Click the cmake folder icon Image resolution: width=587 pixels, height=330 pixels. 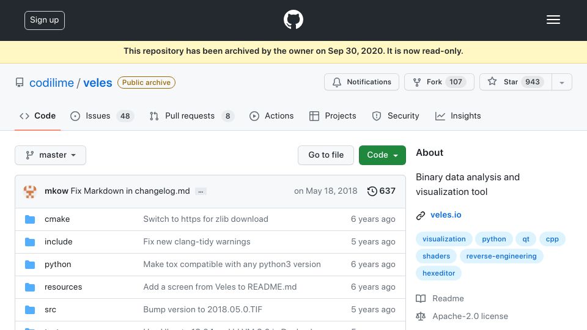tap(30, 219)
